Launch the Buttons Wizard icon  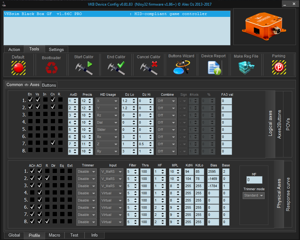[181, 67]
